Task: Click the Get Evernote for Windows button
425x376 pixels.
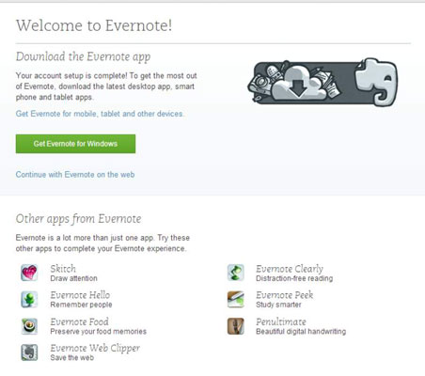Action: (75, 144)
